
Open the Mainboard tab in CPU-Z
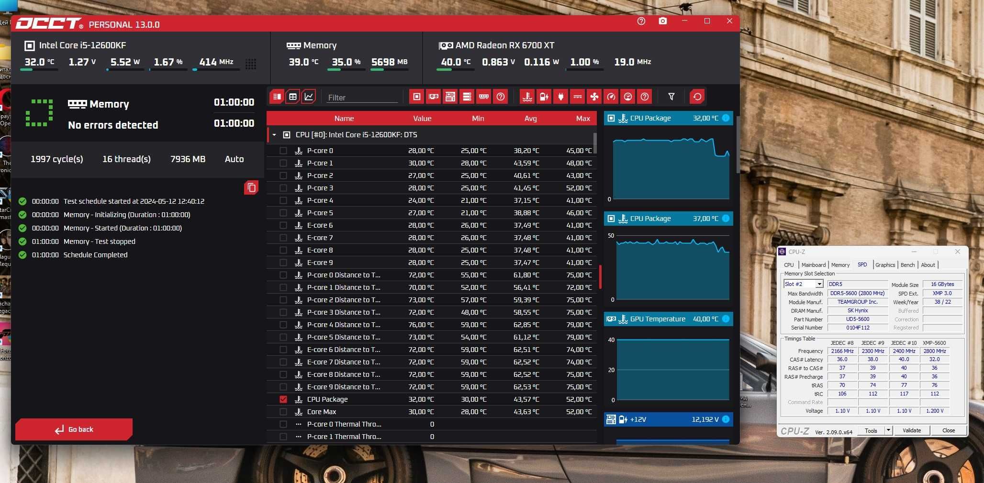click(x=814, y=265)
